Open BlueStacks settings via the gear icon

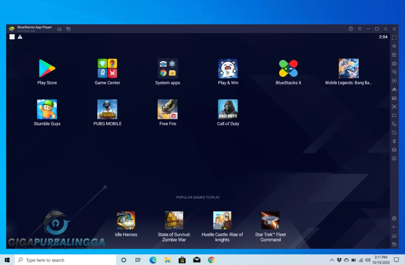pos(394,218)
